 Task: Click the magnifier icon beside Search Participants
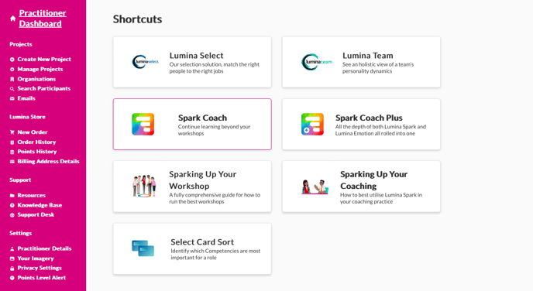click(12, 89)
